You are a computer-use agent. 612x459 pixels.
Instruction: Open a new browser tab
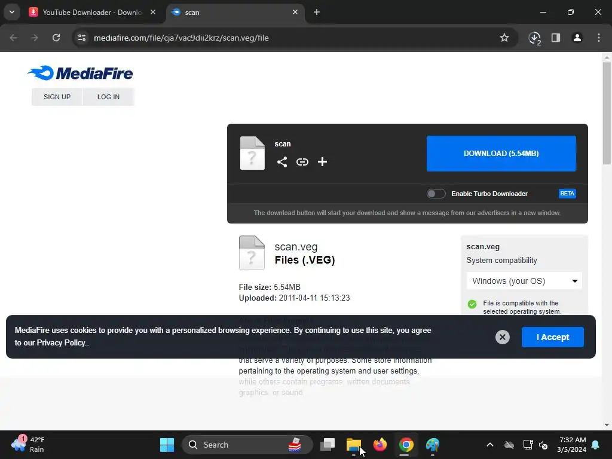317,12
